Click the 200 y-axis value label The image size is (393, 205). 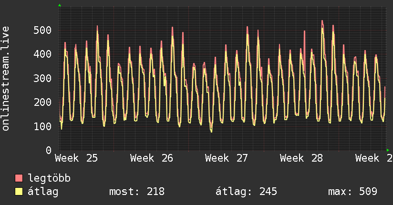tap(42, 102)
